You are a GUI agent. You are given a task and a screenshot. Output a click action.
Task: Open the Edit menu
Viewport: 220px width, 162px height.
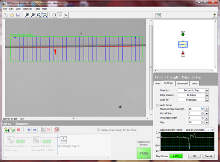11,9
